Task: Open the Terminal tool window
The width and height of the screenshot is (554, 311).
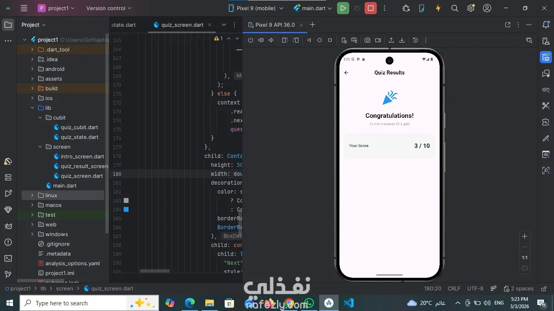Action: [8, 258]
